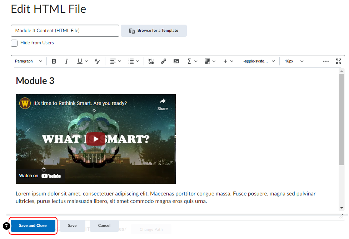Click Save and Close
Viewport: 349px width, 239px height.
point(33,225)
